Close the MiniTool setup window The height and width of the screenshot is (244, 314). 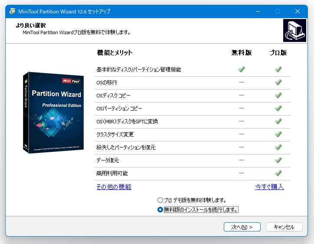tap(298, 11)
